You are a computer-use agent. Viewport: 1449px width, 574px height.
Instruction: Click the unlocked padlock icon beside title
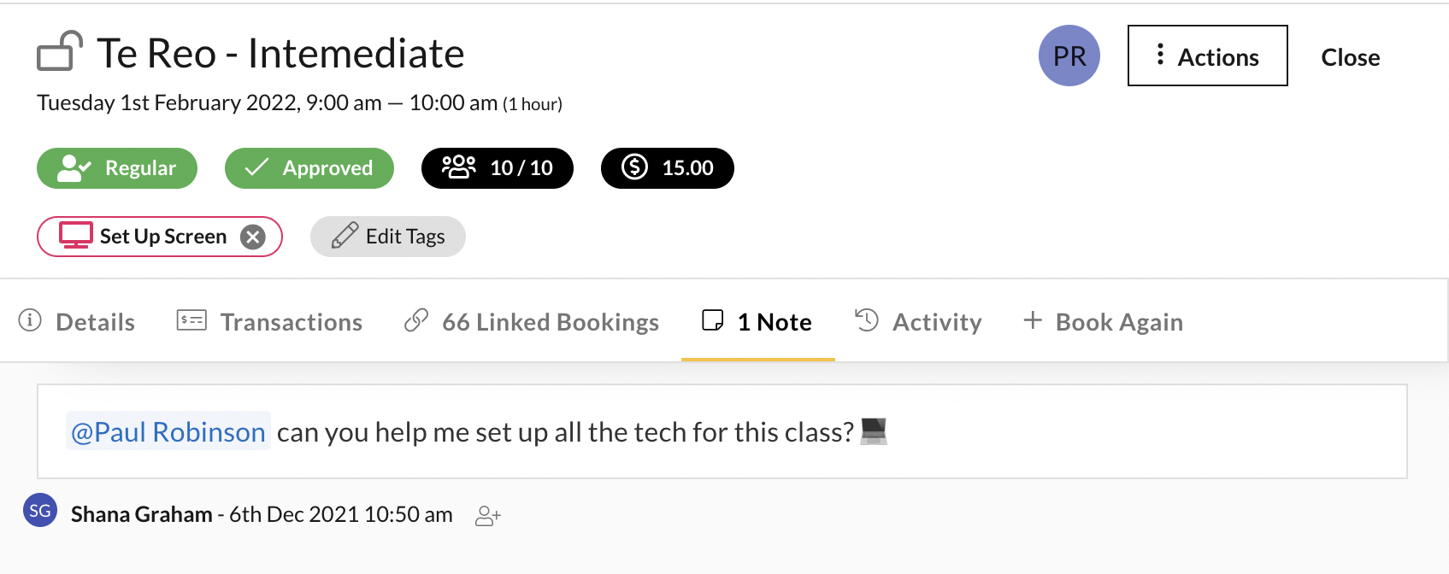60,51
